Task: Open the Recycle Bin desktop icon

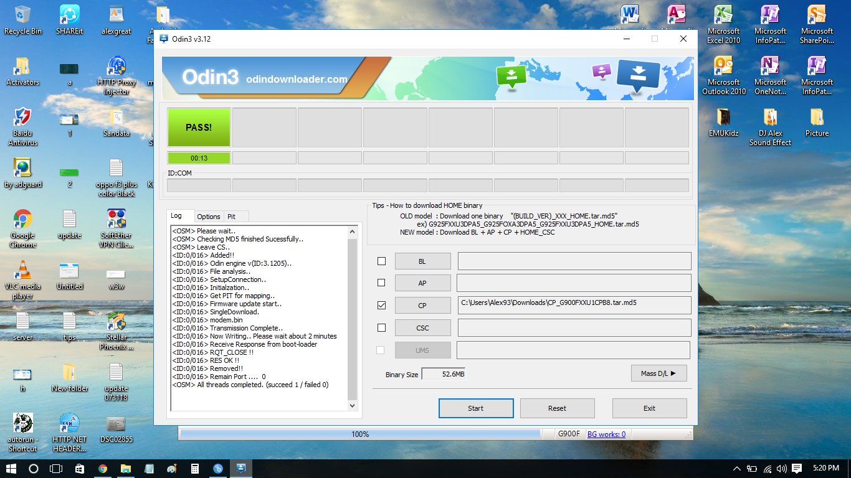Action: [x=23, y=19]
